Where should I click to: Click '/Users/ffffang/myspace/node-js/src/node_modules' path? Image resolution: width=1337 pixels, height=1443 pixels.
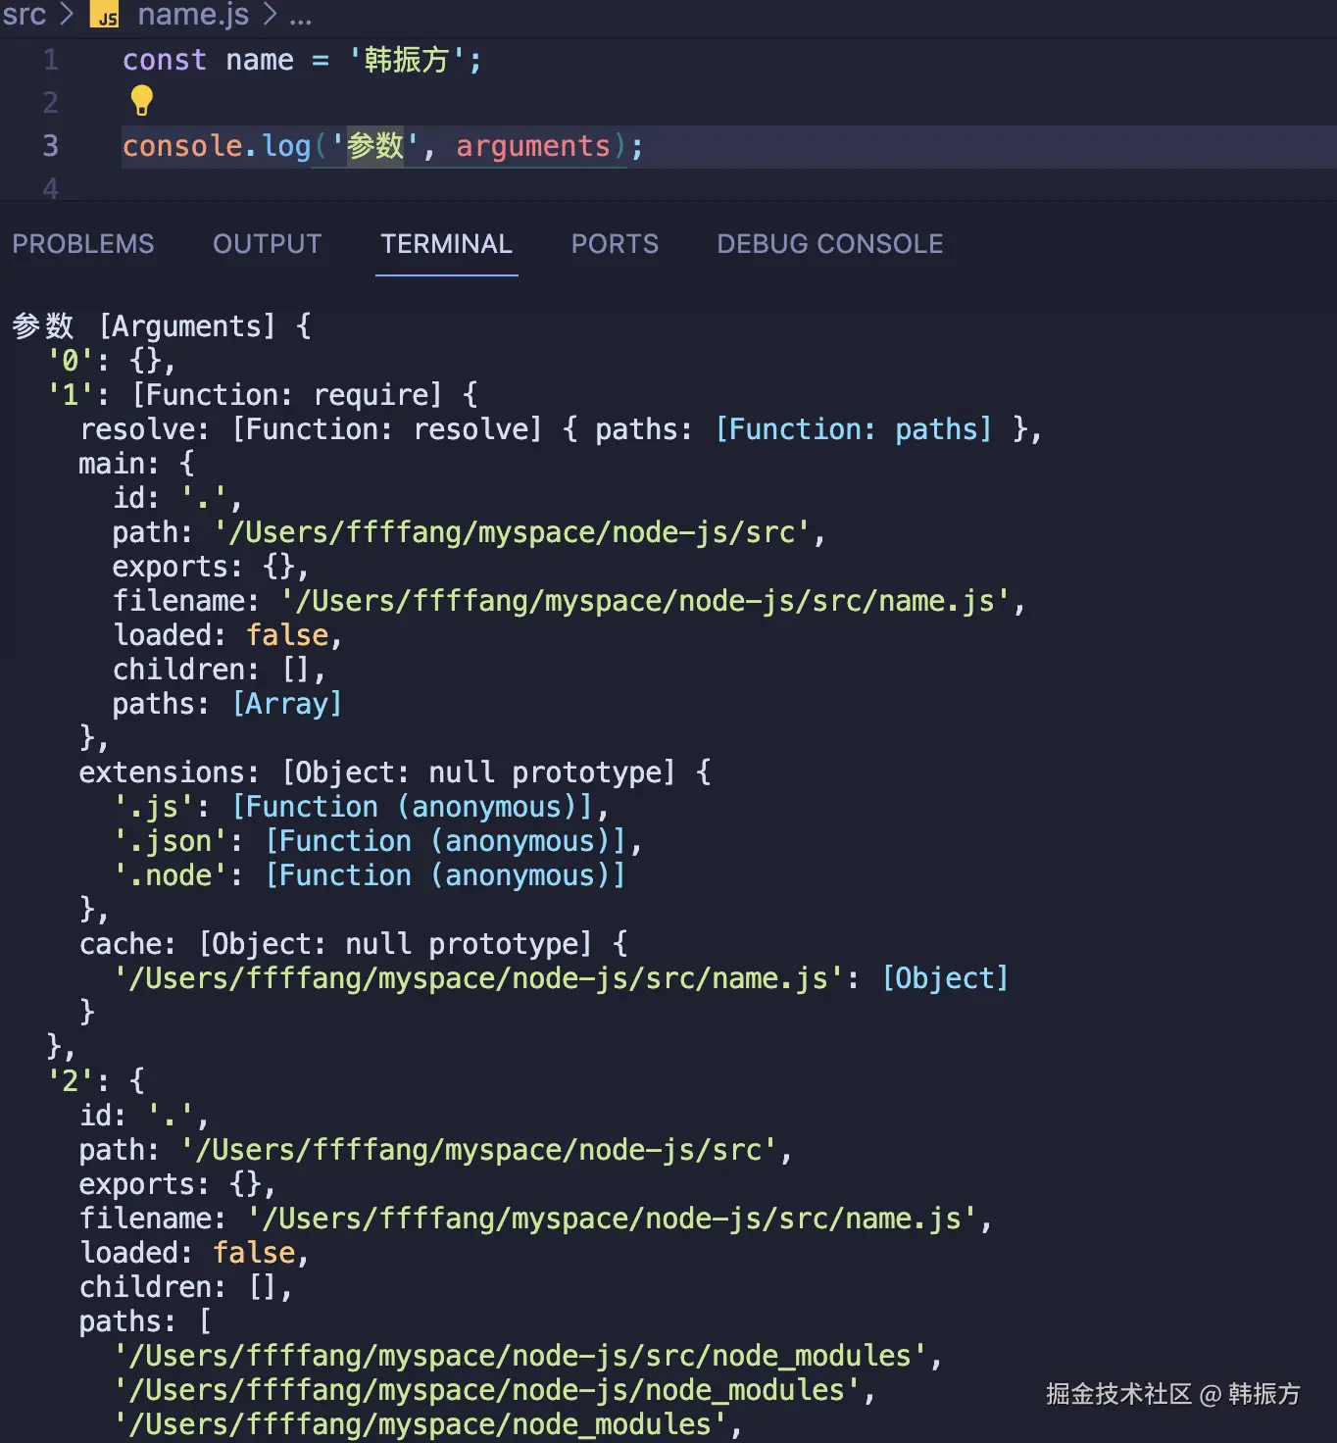[x=520, y=1356]
